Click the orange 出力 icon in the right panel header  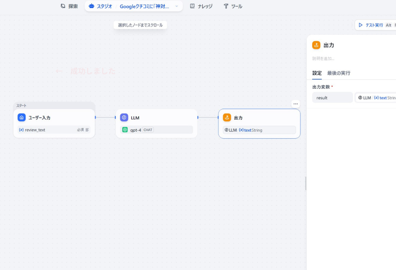tap(317, 45)
